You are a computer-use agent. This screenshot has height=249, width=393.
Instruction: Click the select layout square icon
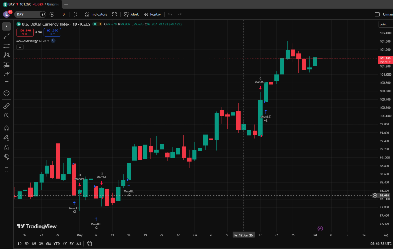377,15
